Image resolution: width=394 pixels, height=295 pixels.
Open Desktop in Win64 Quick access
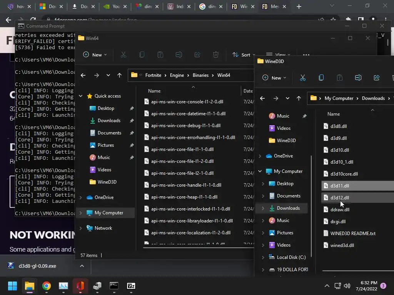pos(105,108)
